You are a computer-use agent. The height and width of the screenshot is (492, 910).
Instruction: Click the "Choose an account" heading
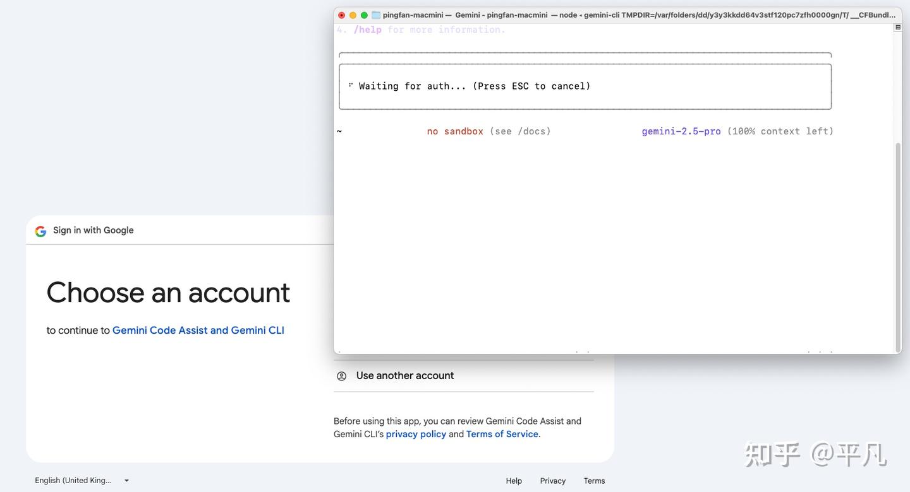click(x=168, y=293)
